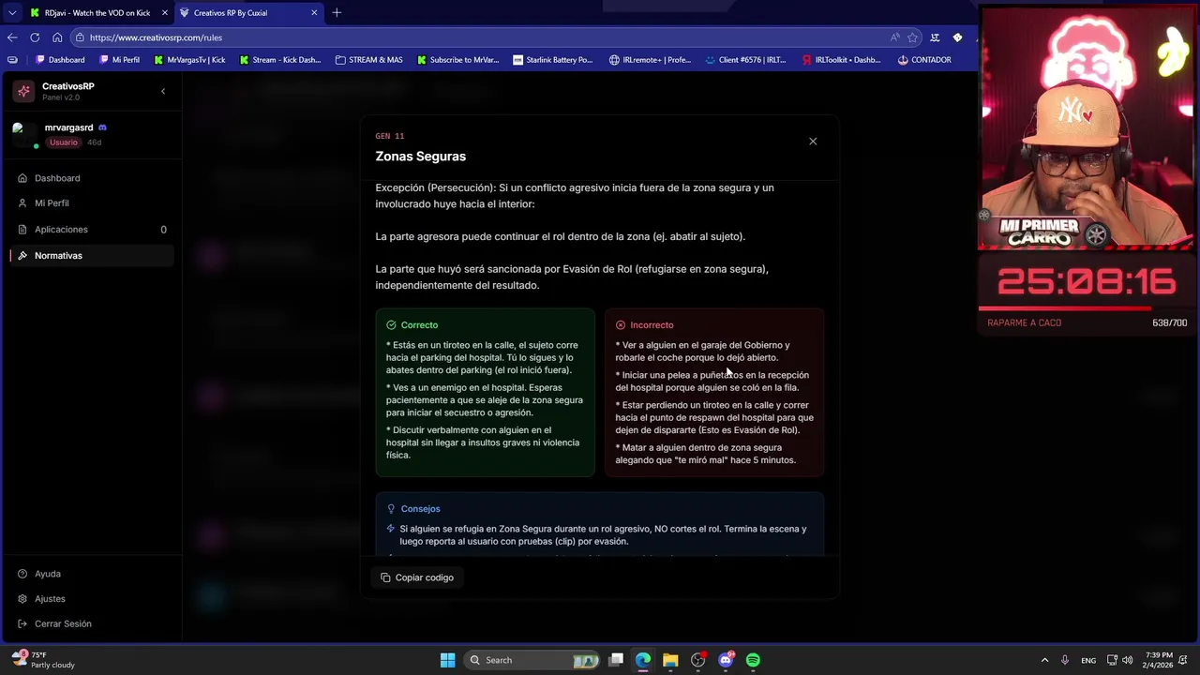The image size is (1200, 675).
Task: Click the Windows Start button
Action: point(448,660)
